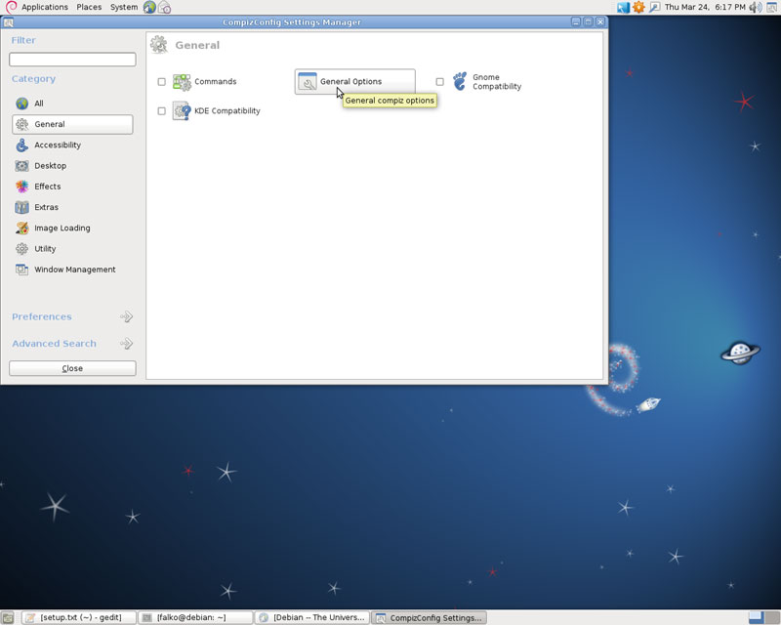This screenshot has width=781, height=625.
Task: Open the KDE Compatibility plugin icon
Action: (182, 110)
